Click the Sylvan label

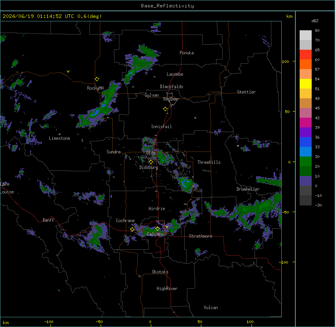click(152, 95)
